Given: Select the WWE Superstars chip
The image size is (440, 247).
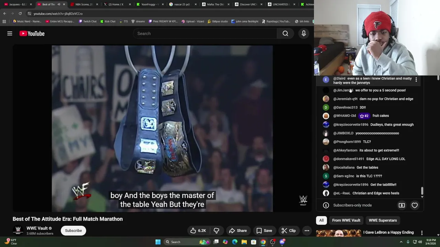Looking at the screenshot, I should (383, 220).
